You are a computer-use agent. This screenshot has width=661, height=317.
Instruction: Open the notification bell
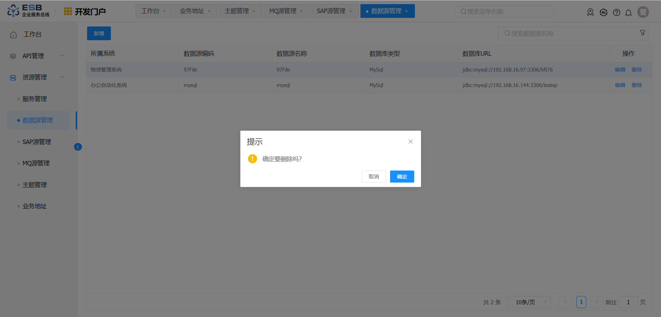[628, 13]
